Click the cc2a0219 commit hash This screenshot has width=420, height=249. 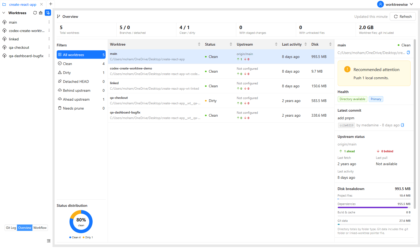(x=346, y=125)
